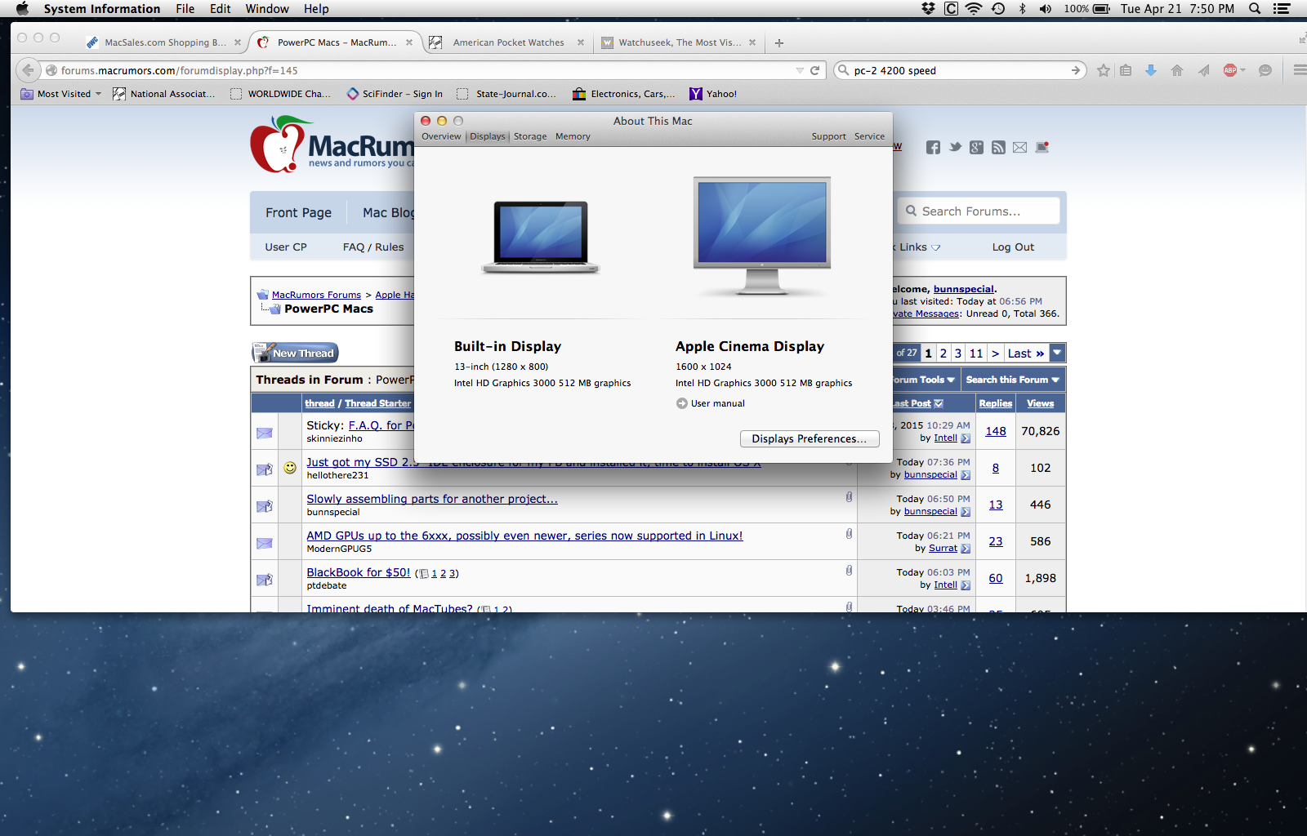Click the MacRumors email envelope icon
1307x836 pixels.
point(1019,148)
